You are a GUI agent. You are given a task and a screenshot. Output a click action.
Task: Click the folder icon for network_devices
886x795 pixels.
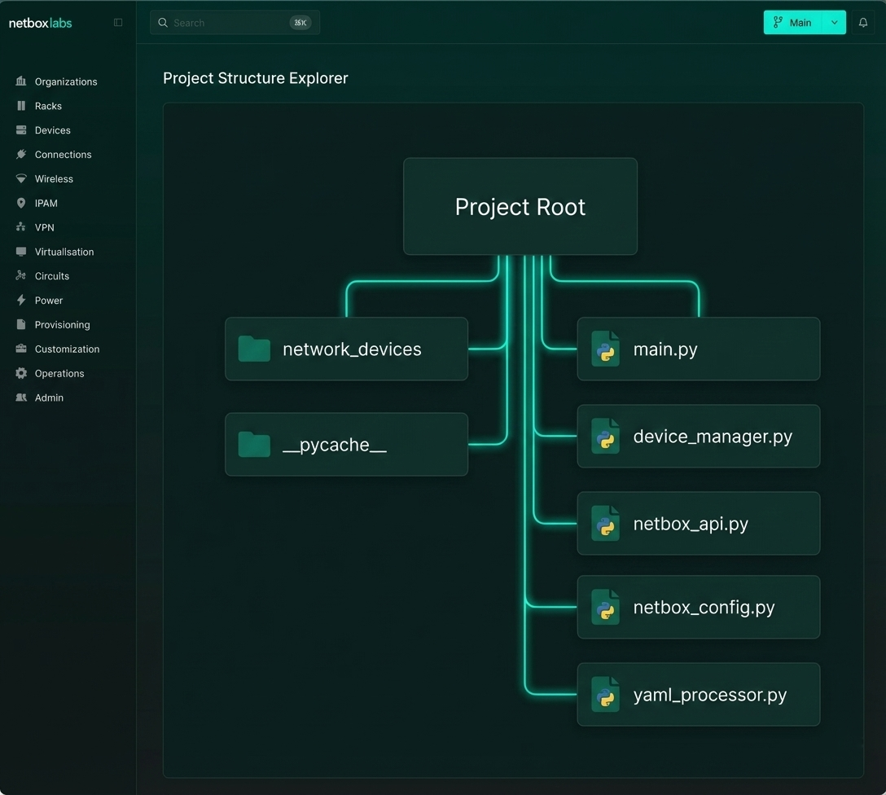pyautogui.click(x=253, y=349)
